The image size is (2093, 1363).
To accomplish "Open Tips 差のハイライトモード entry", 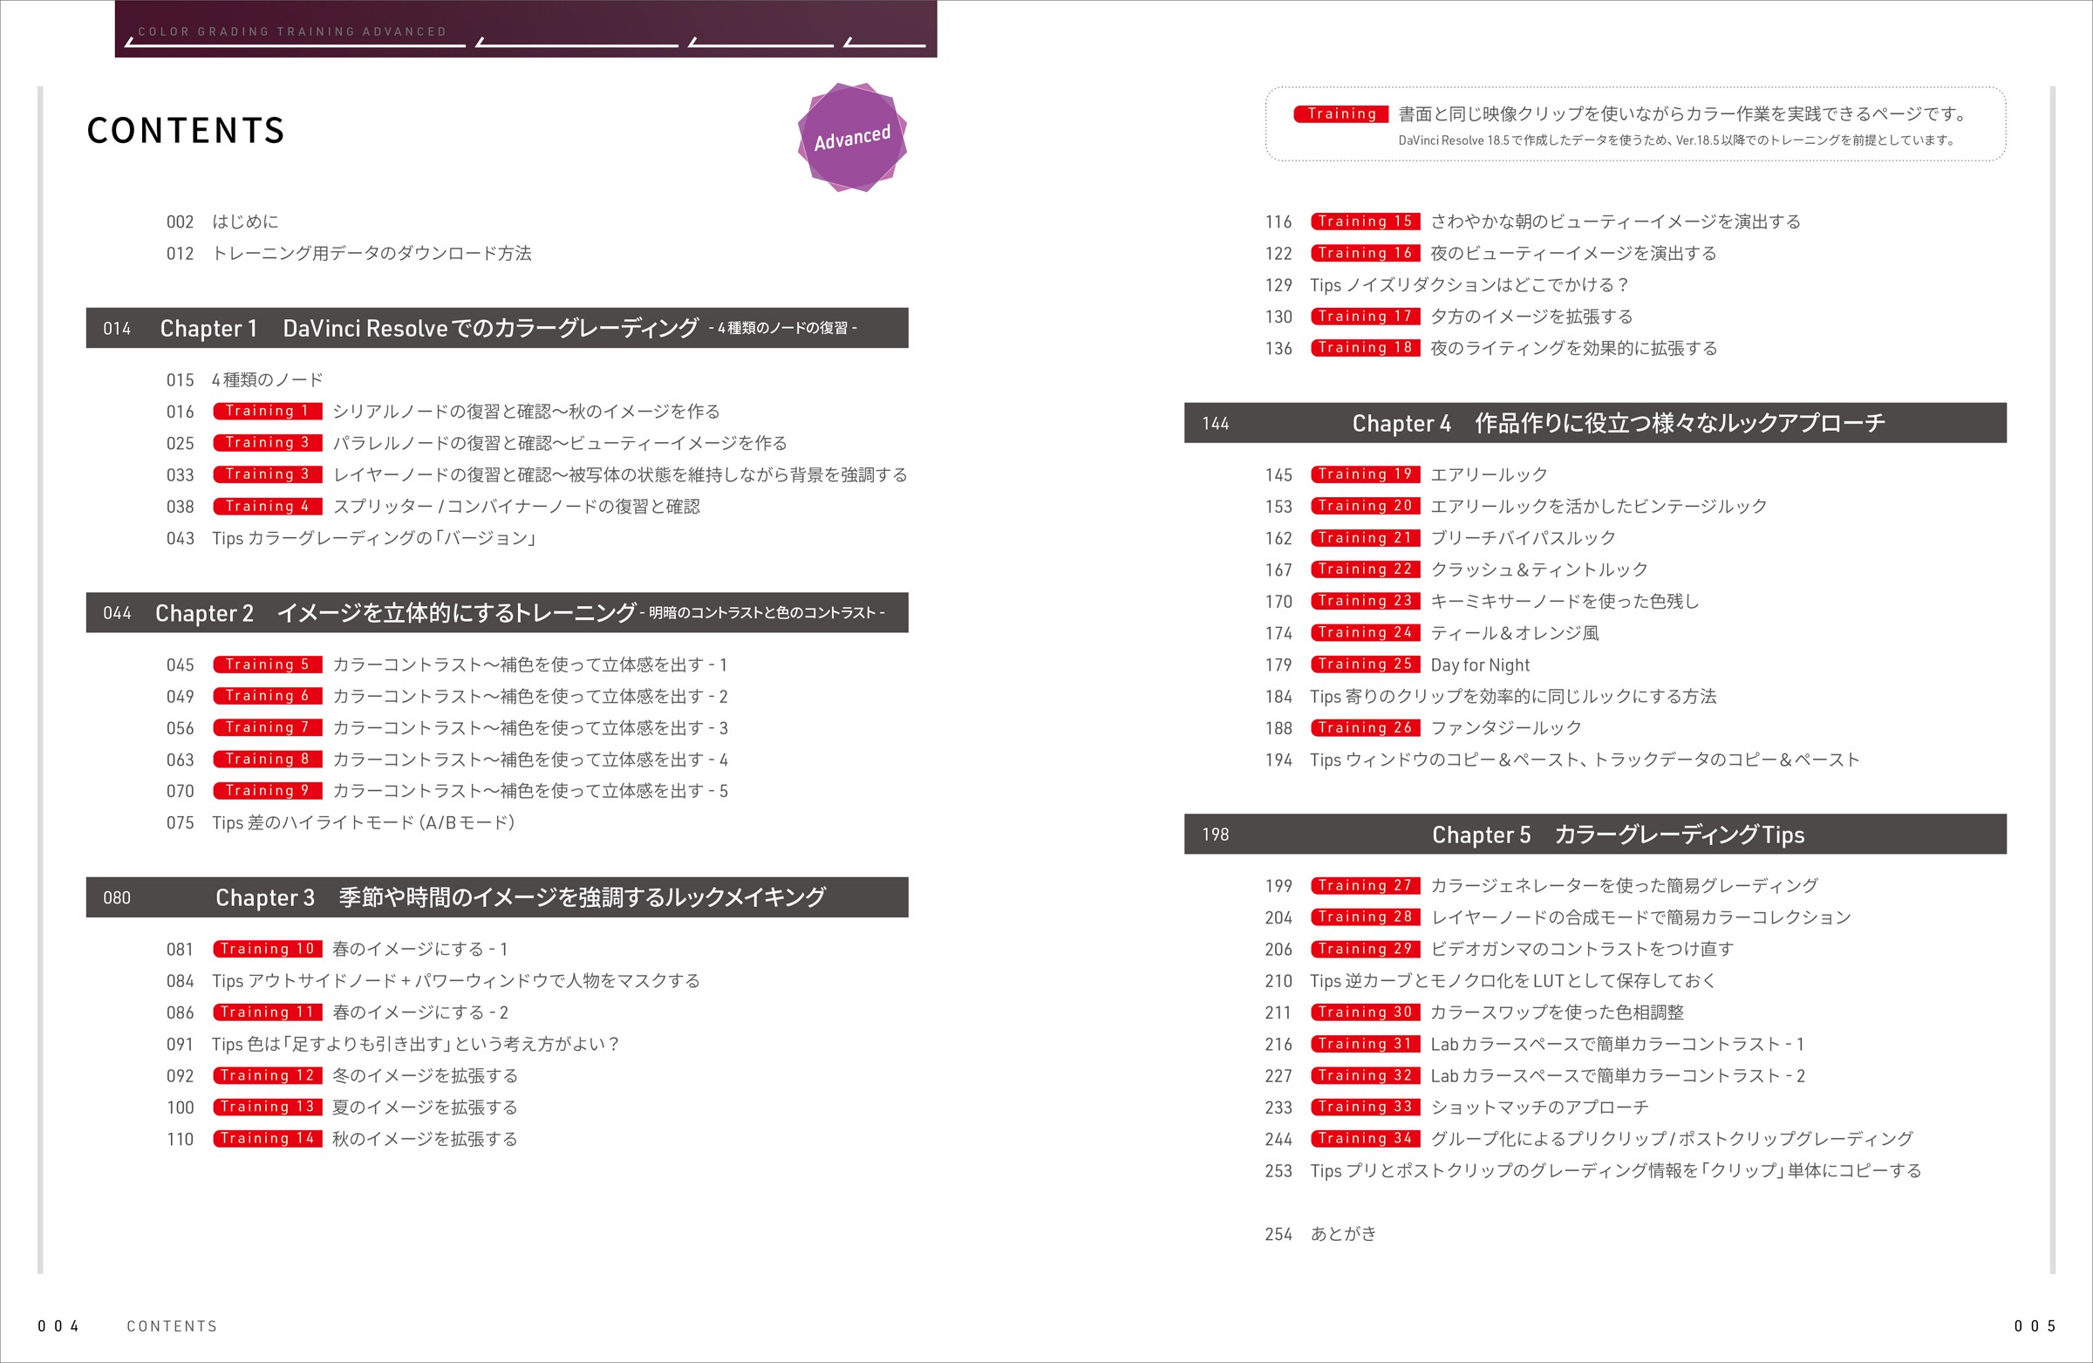I will click(x=340, y=822).
